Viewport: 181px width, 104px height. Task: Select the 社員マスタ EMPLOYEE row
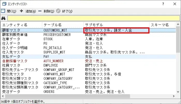(x=12, y=65)
